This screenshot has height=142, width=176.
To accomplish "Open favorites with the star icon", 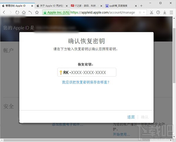I will click(37, 12).
